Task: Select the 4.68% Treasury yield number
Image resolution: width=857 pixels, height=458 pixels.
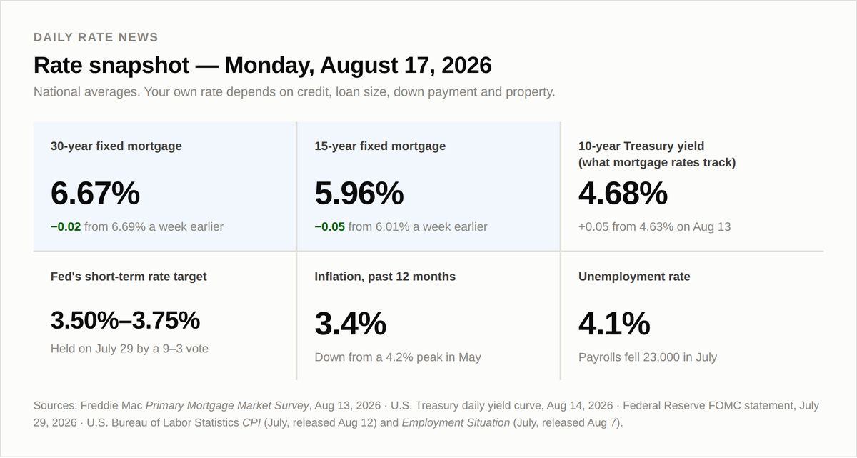Action: (x=623, y=194)
